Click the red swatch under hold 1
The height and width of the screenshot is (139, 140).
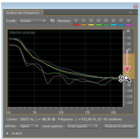point(76,25)
